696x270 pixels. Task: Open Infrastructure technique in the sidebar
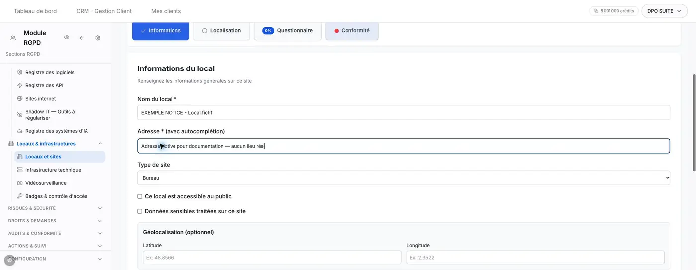(x=60, y=170)
